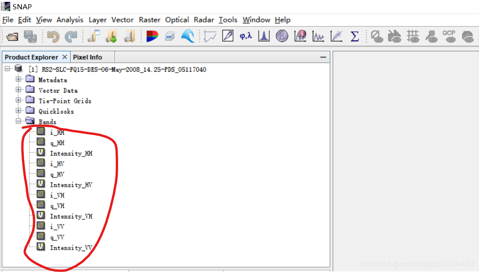Viewport: 479px width, 272px height.
Task: Select the Quicklooks folder label
Action: 56,111
